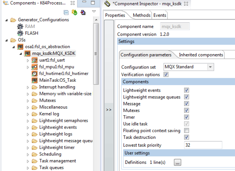Switch to the Methods tab
The width and height of the screenshot is (235, 171).
[x=141, y=16]
